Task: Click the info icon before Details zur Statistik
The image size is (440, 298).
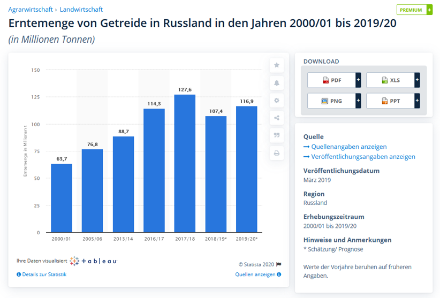Action: (19, 274)
